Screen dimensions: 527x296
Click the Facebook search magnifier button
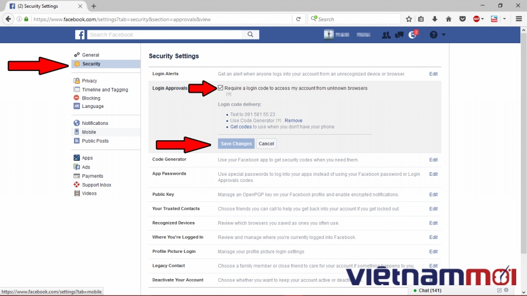coord(251,34)
